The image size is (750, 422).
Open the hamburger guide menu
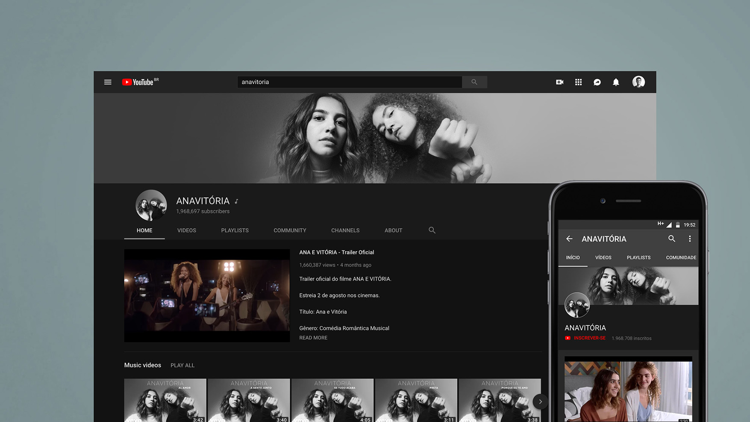pyautogui.click(x=108, y=82)
